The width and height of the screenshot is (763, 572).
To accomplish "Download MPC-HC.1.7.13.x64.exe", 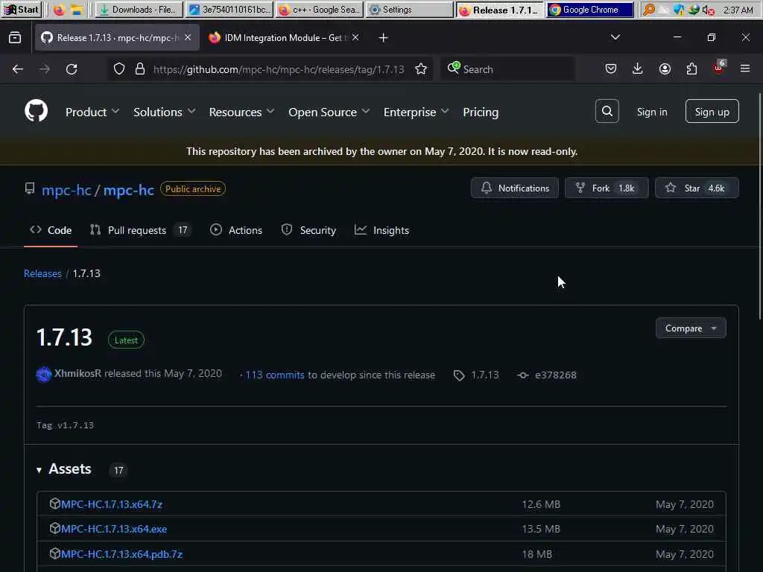I will 114,529.
